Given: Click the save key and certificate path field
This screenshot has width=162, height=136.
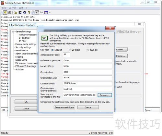Looking at the screenshot, I should pos(79,95).
